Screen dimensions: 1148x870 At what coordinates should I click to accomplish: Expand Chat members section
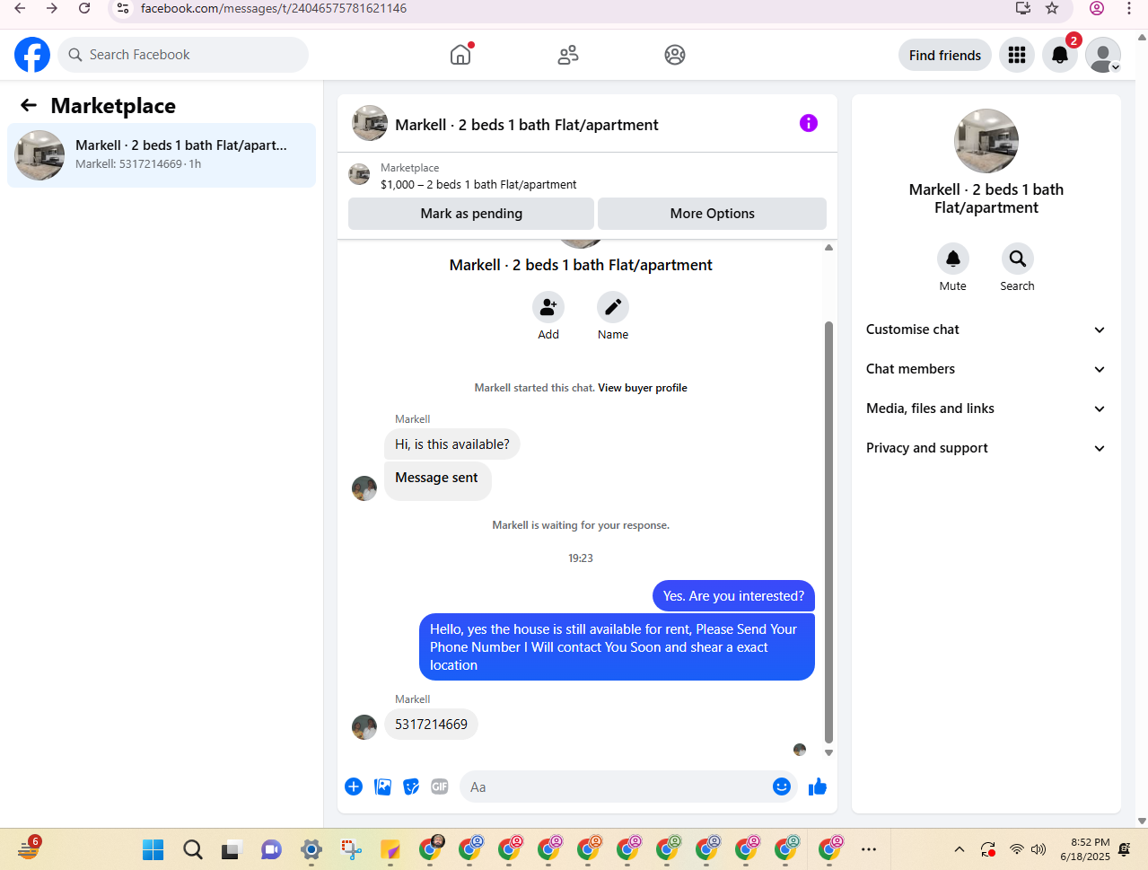click(x=986, y=369)
